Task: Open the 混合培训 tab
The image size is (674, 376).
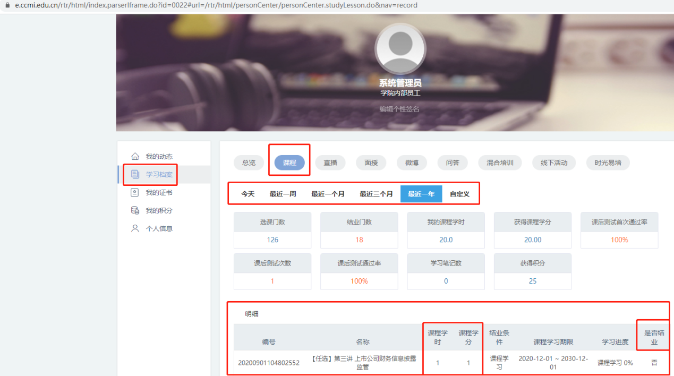Action: 500,163
